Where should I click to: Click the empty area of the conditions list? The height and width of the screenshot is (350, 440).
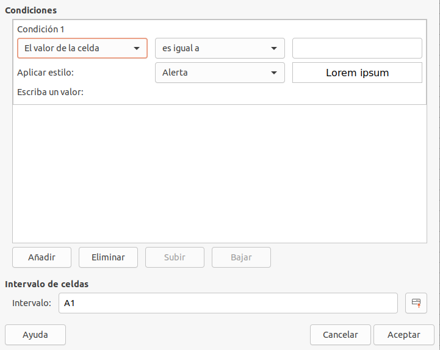click(220, 174)
